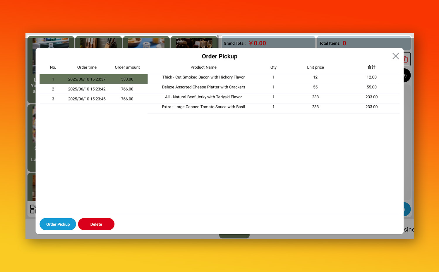
Task: Click the knife block product thumbnail
Action: (x=98, y=43)
